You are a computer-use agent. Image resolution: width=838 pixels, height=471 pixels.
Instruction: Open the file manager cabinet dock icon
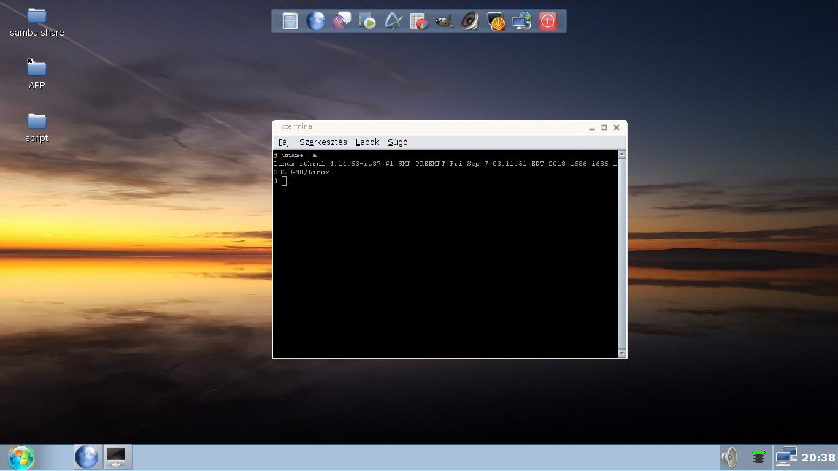click(x=290, y=21)
